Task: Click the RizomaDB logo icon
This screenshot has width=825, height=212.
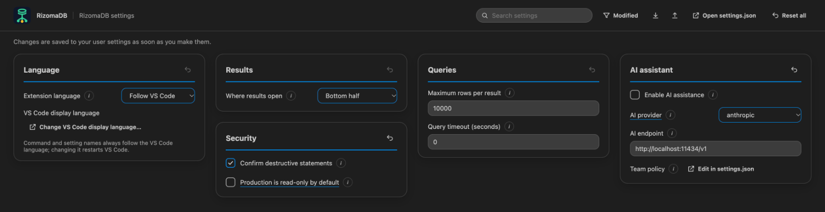Action: click(x=22, y=16)
